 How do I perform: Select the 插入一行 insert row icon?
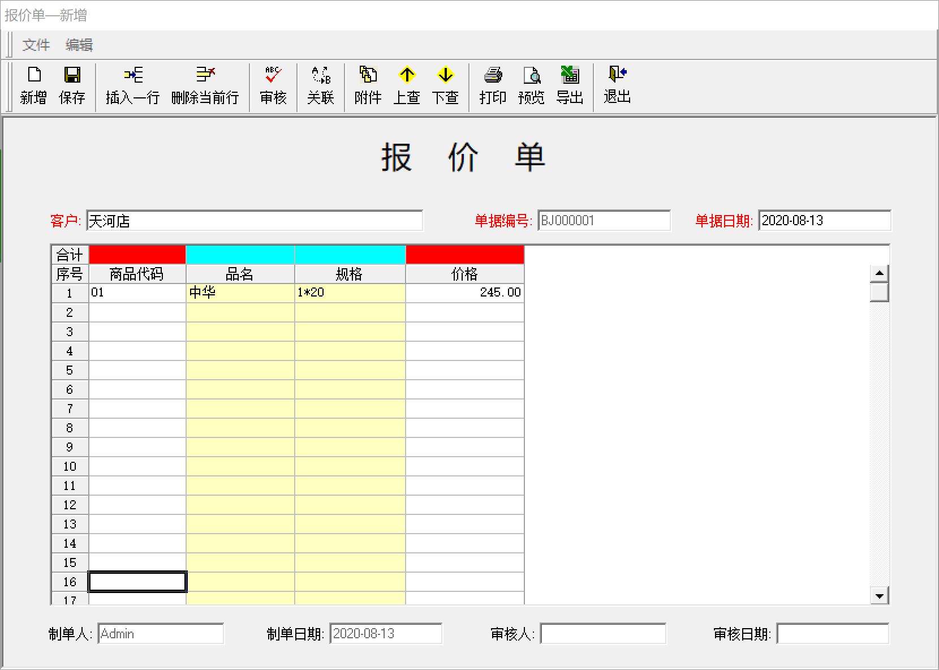[x=131, y=86]
